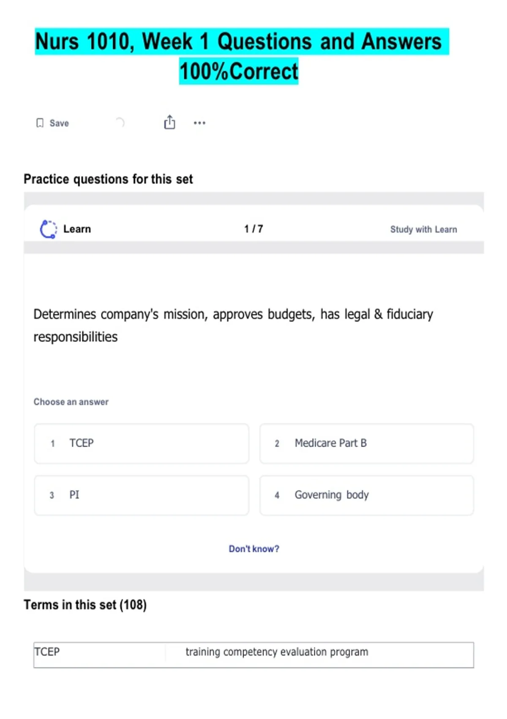This screenshot has height=719, width=507.
Task: Click Terms in this set (108) heading
Action: (x=85, y=605)
